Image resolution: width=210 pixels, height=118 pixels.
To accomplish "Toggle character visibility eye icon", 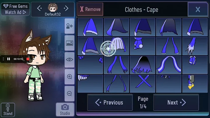I will (x=69, y=60).
